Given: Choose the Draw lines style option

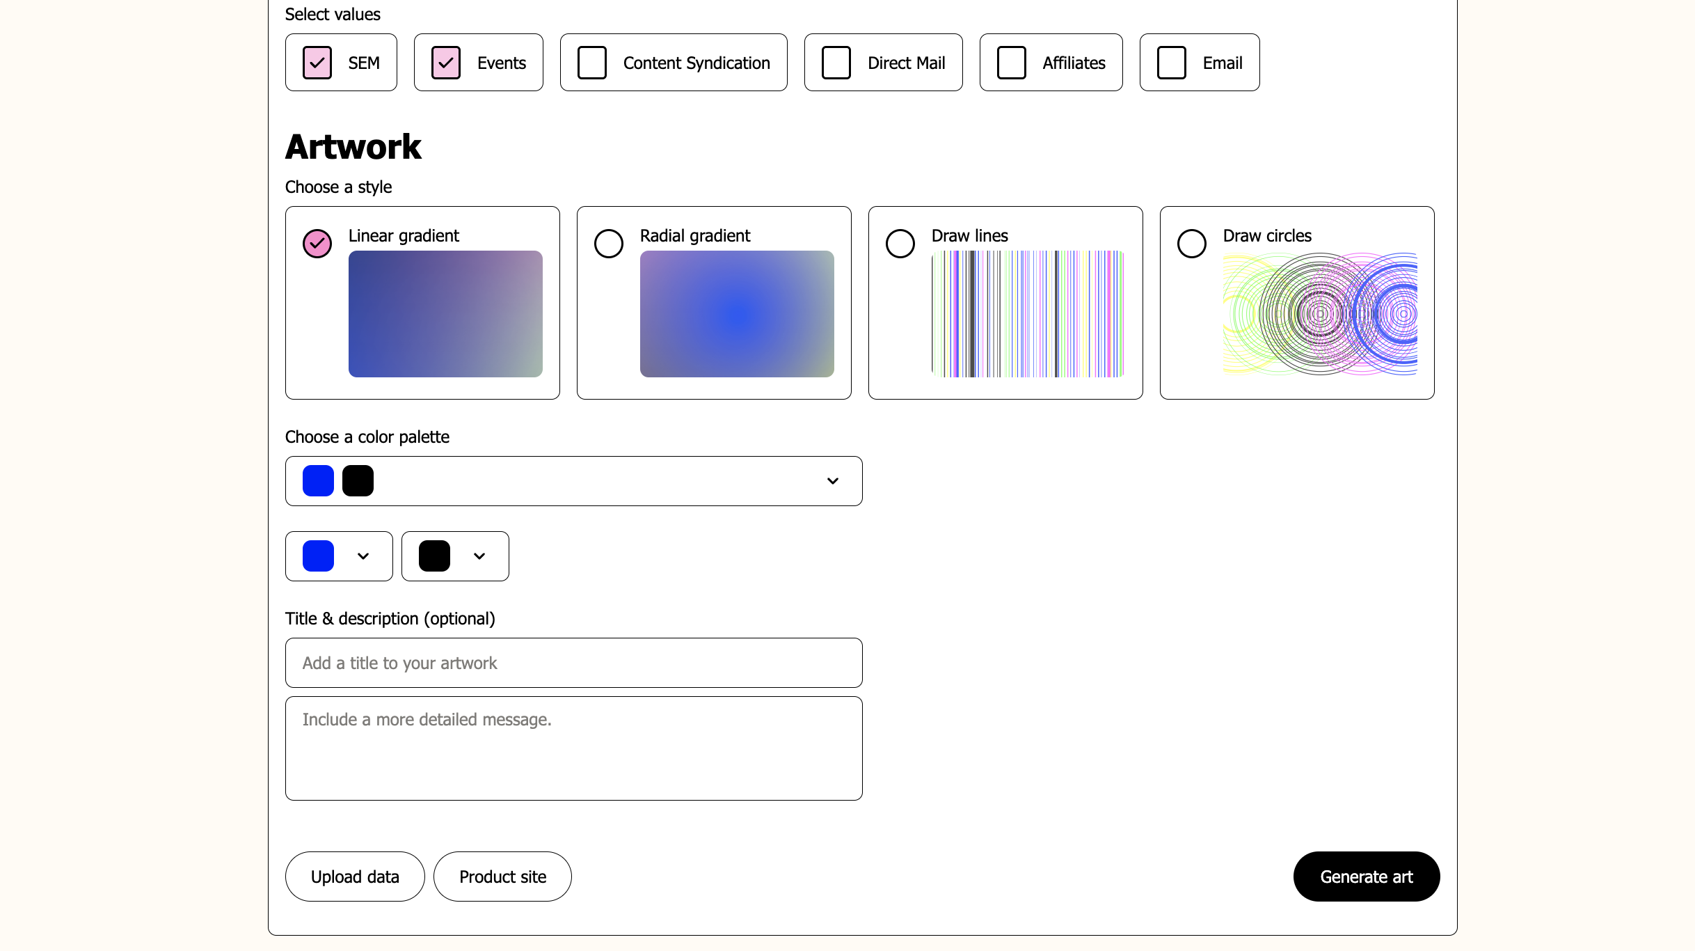Looking at the screenshot, I should tap(900, 244).
